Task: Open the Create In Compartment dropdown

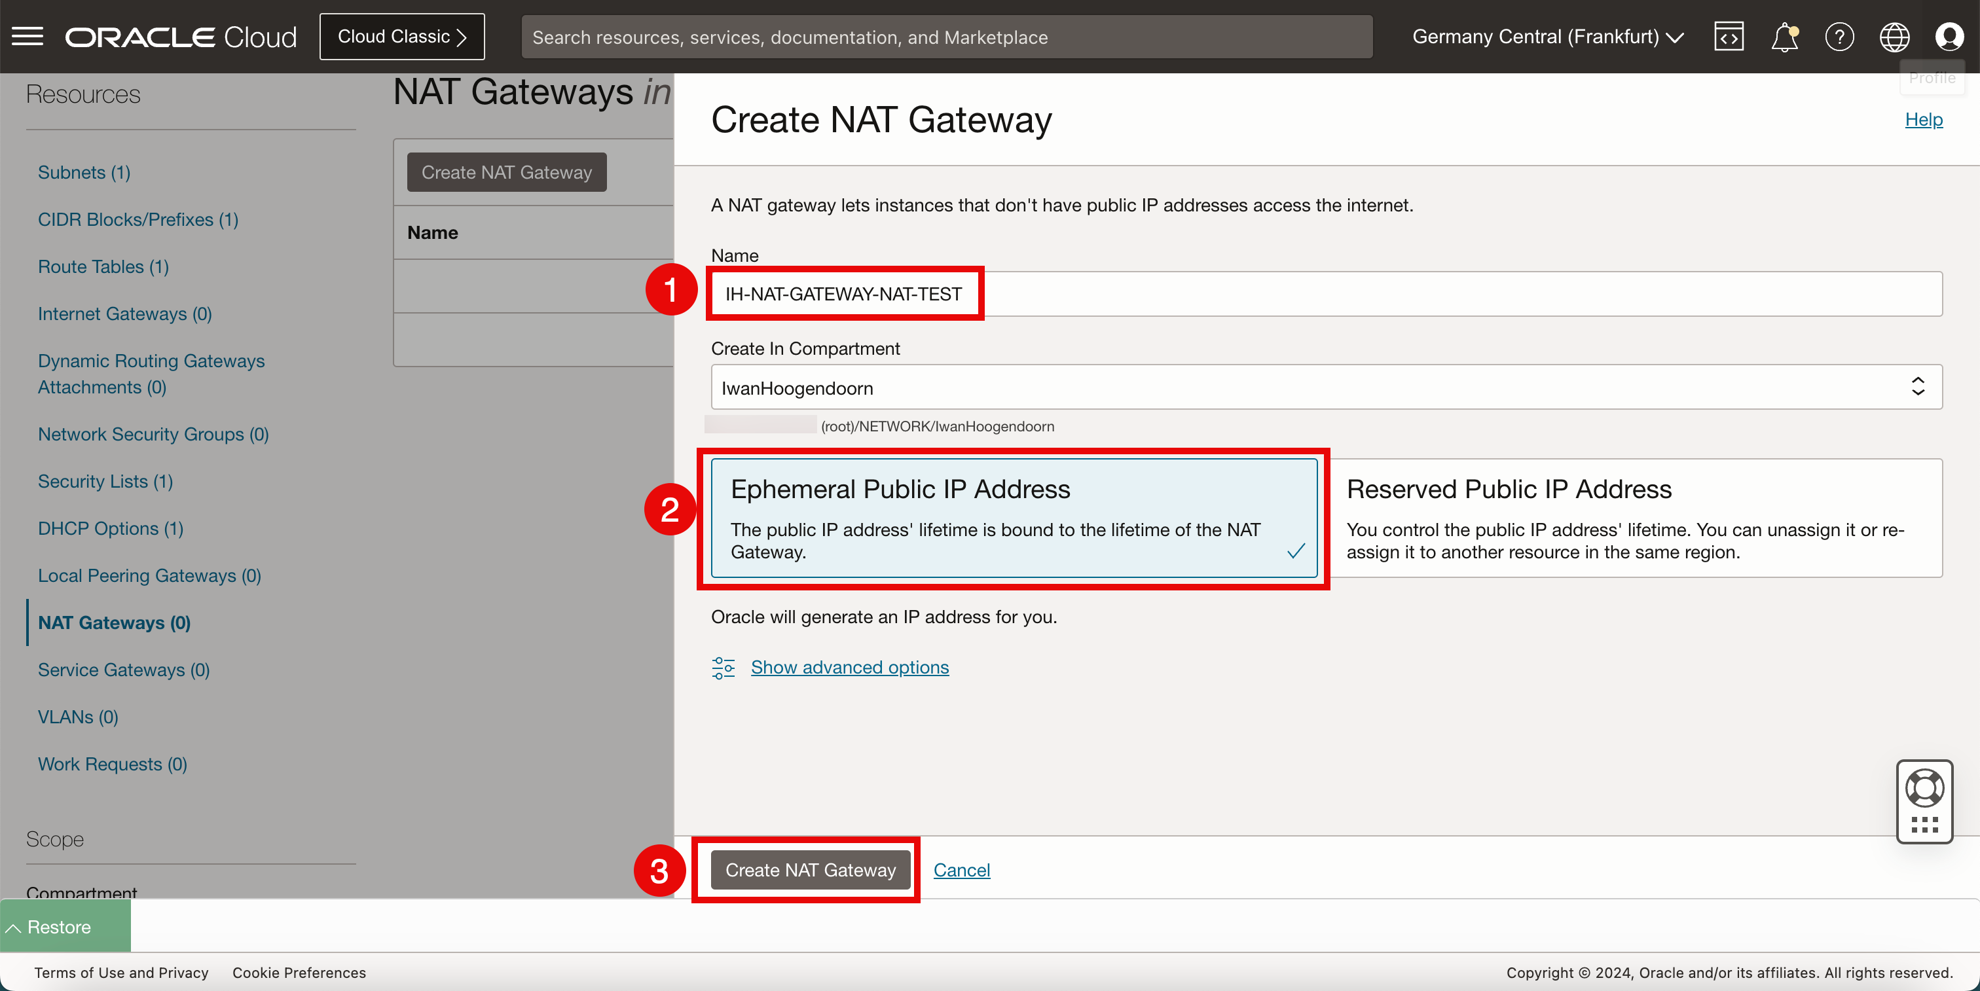Action: 1326,387
